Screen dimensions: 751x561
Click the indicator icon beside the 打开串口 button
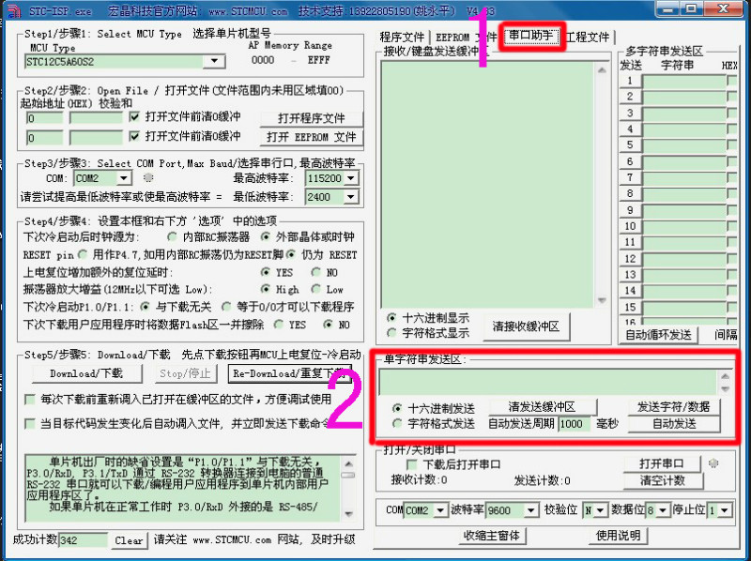(713, 463)
